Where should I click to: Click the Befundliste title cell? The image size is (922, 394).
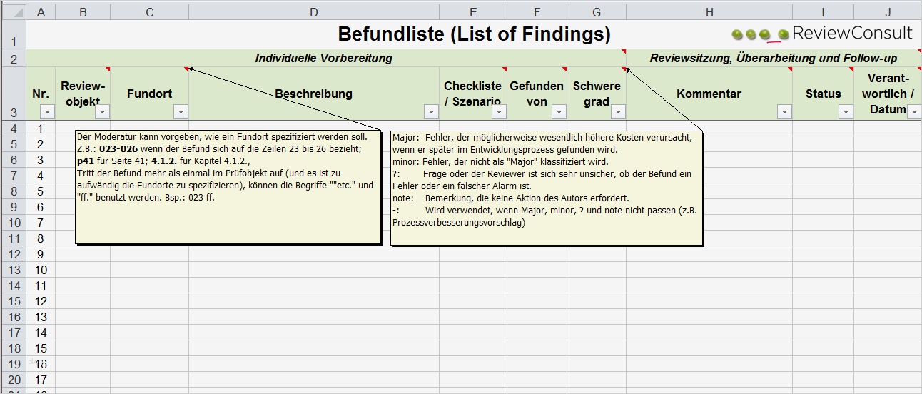[x=474, y=34]
